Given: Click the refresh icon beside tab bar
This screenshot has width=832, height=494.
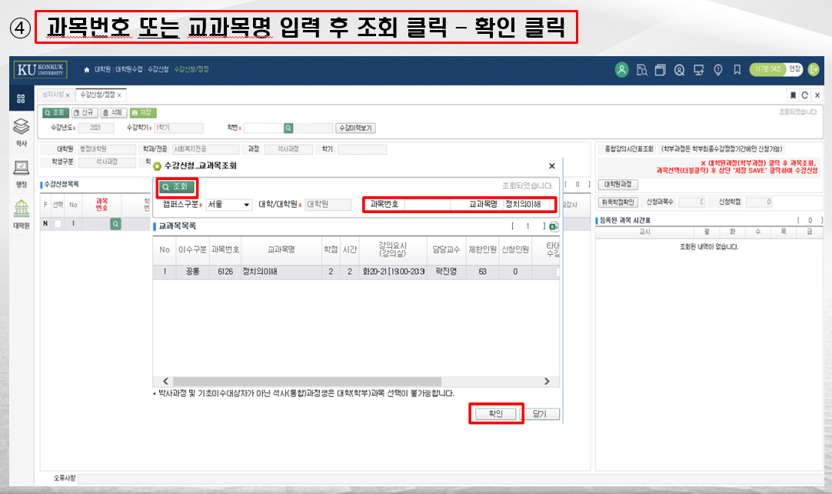Looking at the screenshot, I should pos(804,95).
